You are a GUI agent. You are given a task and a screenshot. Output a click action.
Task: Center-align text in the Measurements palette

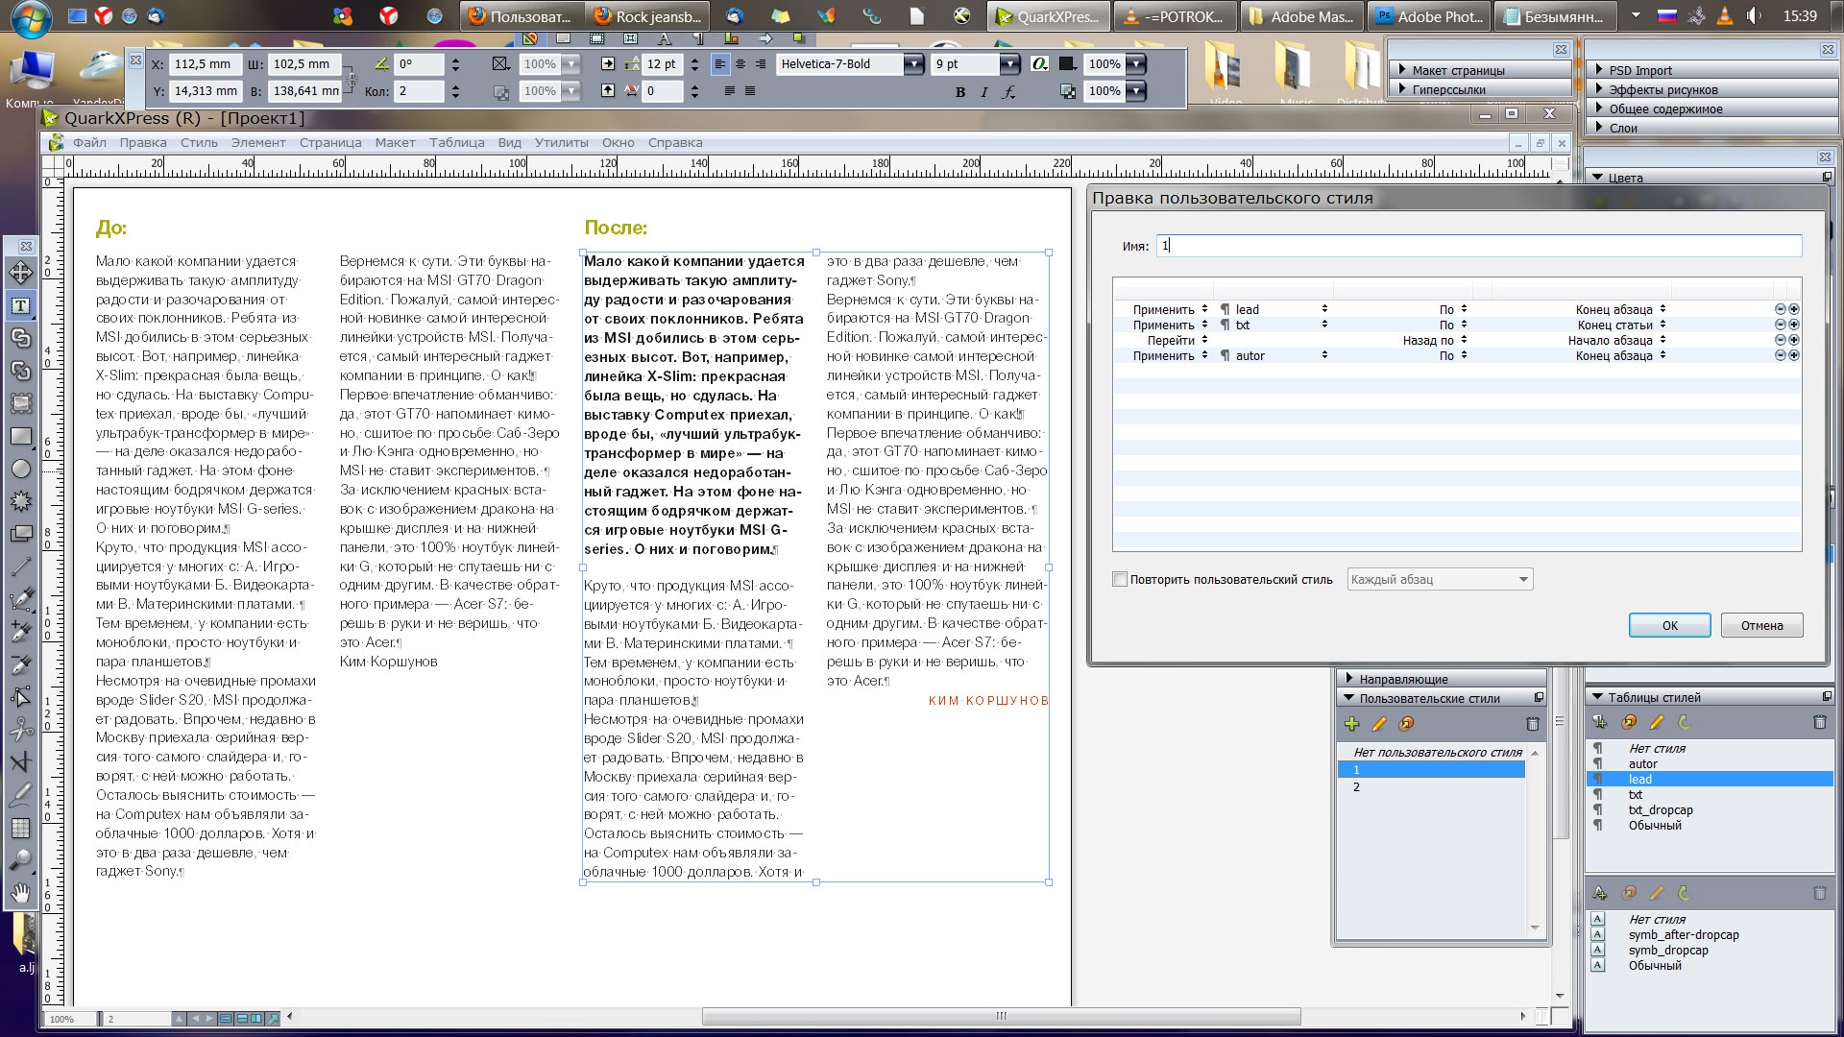tap(740, 64)
